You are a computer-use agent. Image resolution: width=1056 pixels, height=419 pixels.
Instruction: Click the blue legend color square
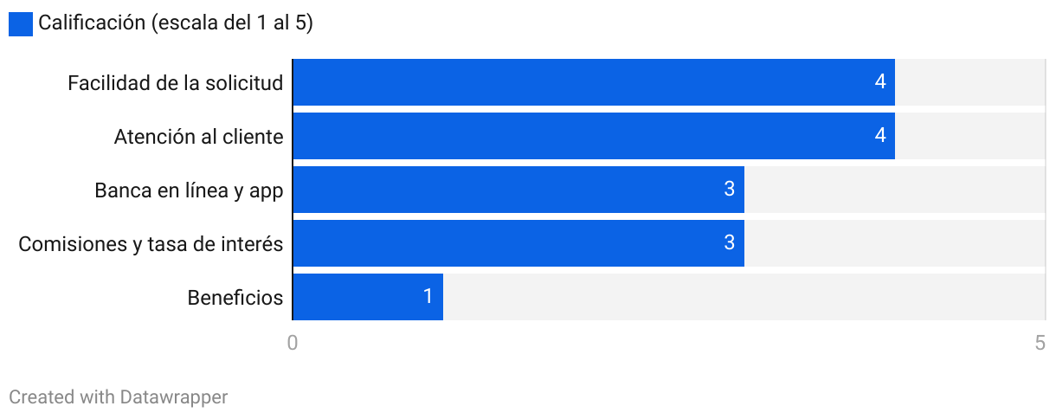click(x=21, y=24)
